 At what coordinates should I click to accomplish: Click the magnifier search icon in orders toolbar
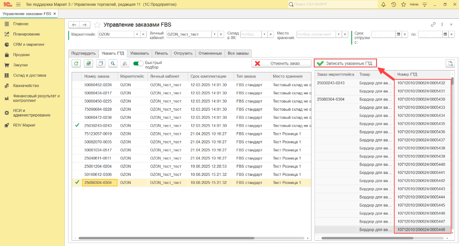click(x=113, y=64)
